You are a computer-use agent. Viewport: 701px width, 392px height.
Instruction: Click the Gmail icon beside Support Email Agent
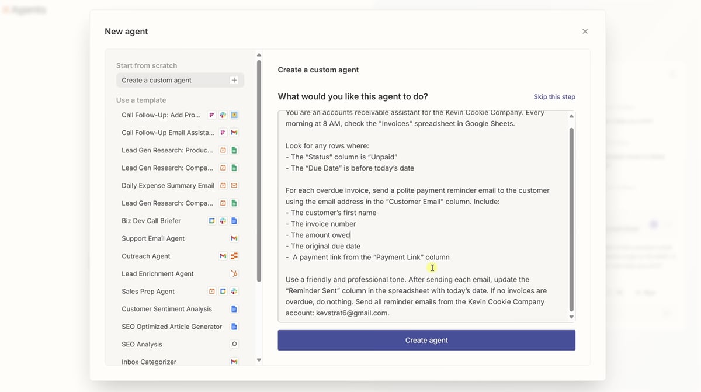[234, 238]
